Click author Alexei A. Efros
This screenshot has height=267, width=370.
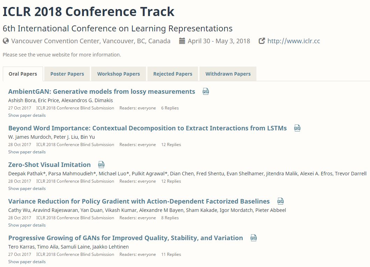pos(316,174)
